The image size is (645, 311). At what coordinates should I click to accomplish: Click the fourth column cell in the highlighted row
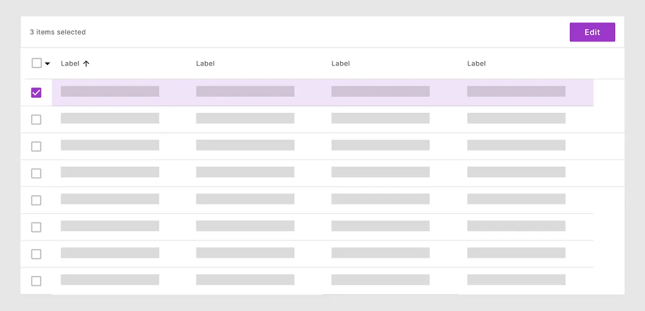coord(516,91)
